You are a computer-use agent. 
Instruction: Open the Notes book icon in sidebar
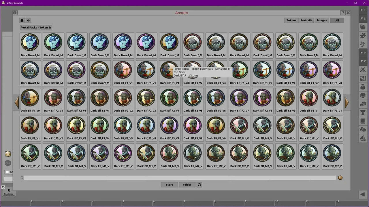coord(363,121)
